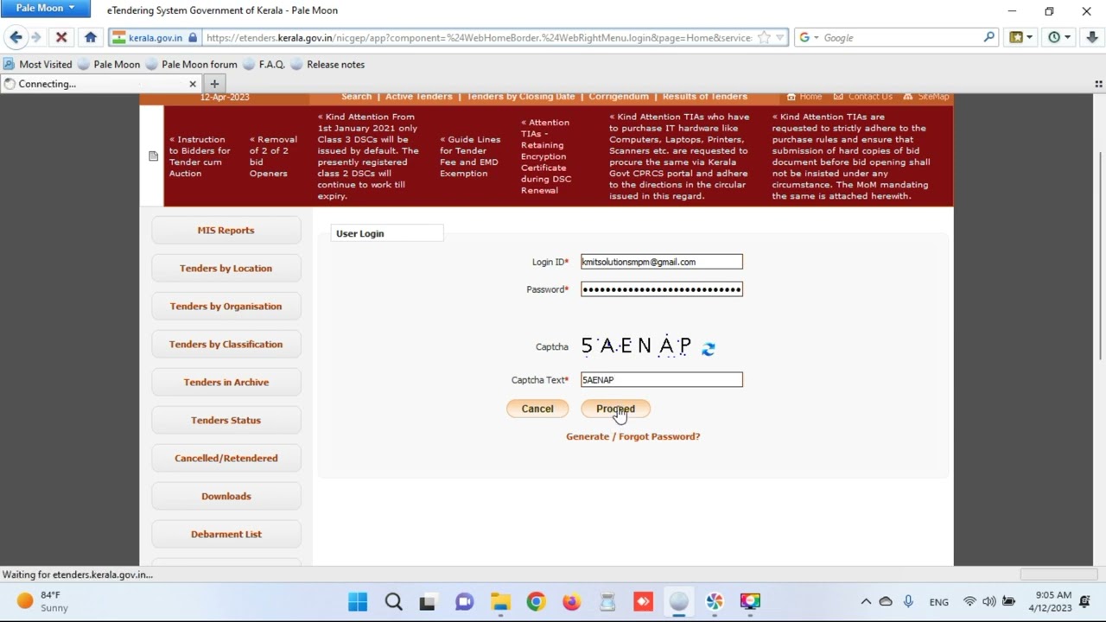This screenshot has height=622, width=1106.
Task: Open a new tab
Action: click(x=214, y=84)
